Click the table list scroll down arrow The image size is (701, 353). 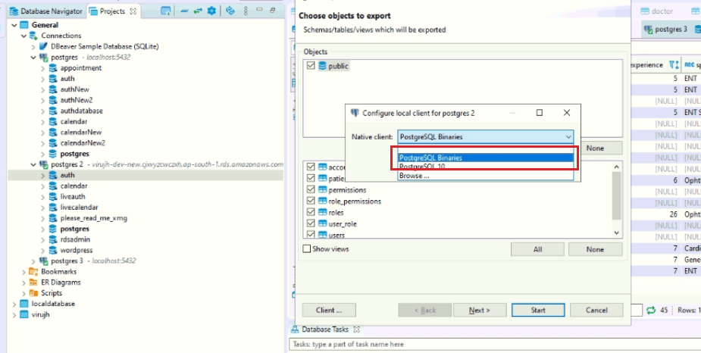coord(617,233)
